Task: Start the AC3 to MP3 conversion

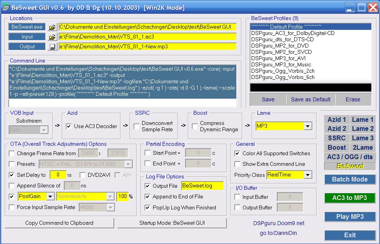Action: click(350, 198)
